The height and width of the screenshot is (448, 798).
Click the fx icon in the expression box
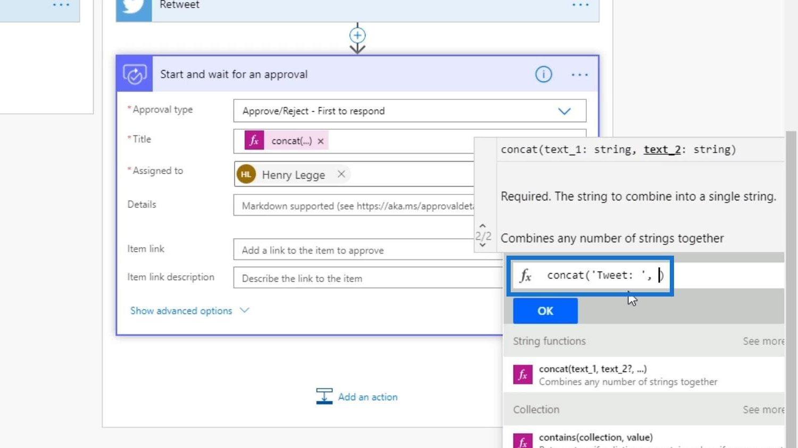(526, 275)
